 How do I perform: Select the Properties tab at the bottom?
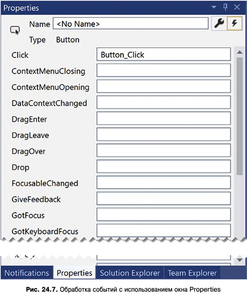[75, 273]
